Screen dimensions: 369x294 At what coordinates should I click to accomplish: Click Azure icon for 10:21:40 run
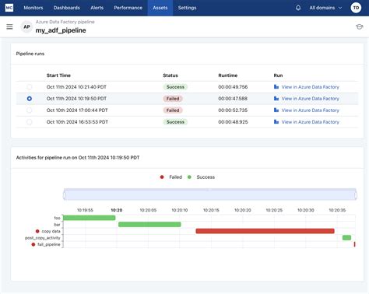276,87
